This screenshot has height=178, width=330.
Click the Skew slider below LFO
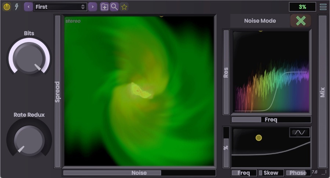(x=271, y=173)
